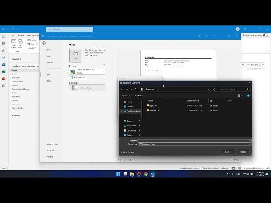Expand the Save as type combo box
The height and width of the screenshot is (203, 271).
(194, 144)
